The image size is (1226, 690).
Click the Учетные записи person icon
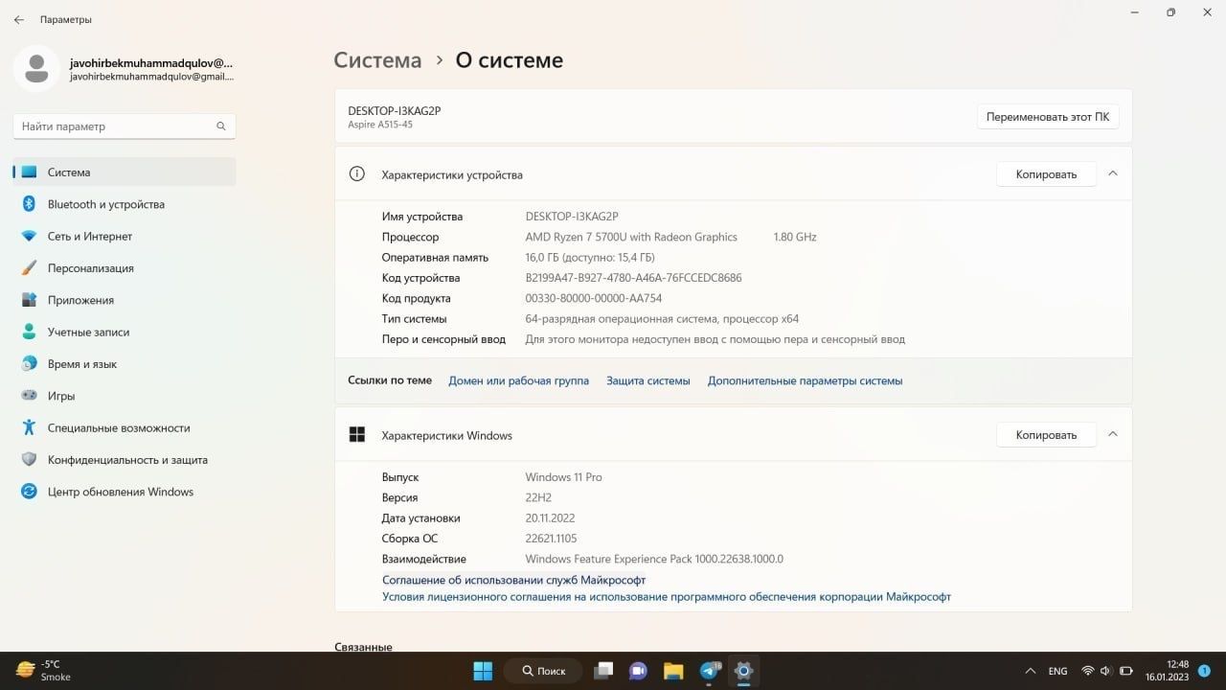(29, 332)
